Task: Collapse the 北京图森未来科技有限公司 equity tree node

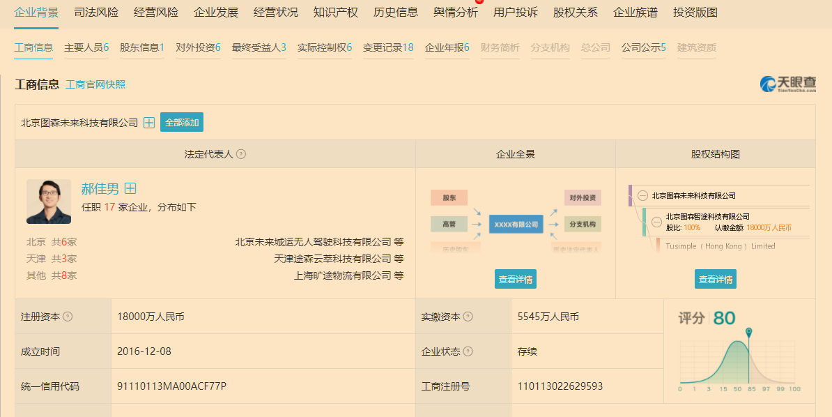Action: (642, 196)
